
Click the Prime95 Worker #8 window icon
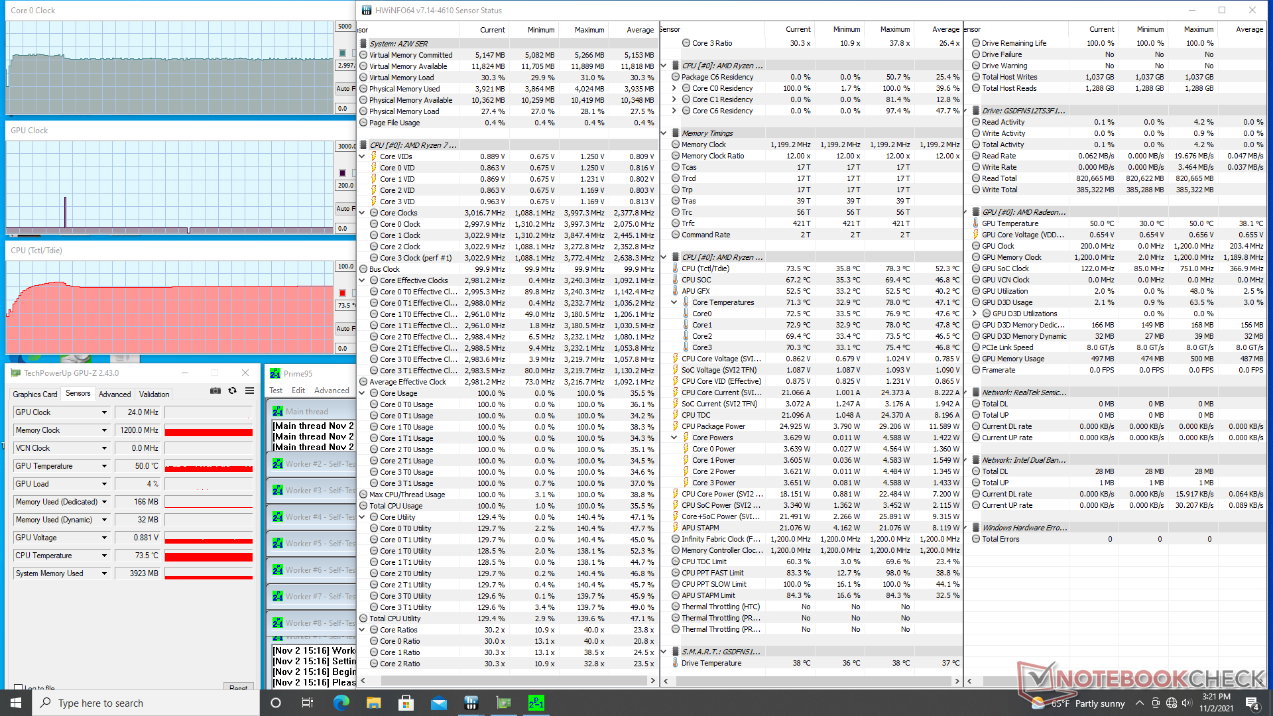(278, 623)
